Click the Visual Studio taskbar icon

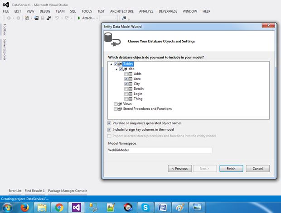[x=76, y=208]
